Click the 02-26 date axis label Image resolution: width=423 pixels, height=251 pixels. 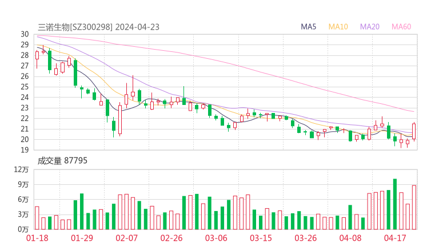[171, 238]
